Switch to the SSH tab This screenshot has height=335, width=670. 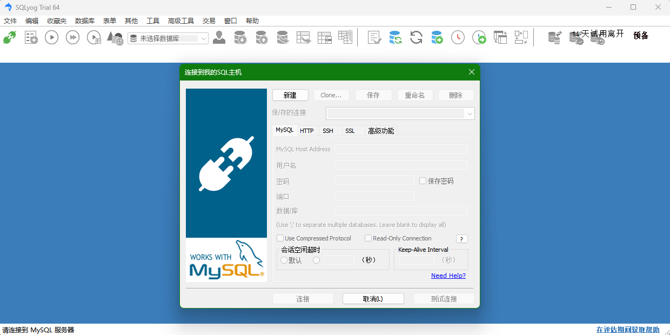pos(328,131)
